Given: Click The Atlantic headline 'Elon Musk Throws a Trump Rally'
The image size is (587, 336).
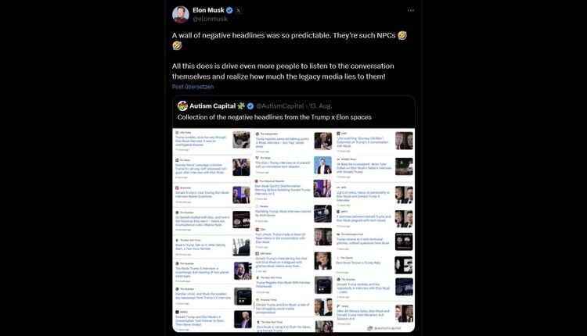Looking at the screenshot, I should 358,263.
